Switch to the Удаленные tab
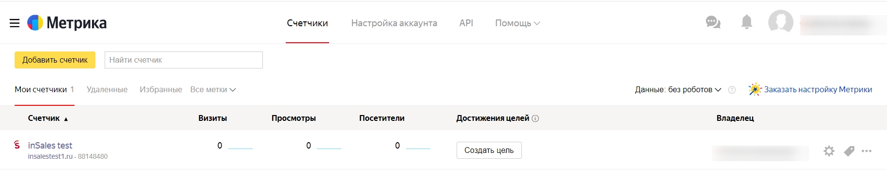887x183 pixels. tap(107, 89)
